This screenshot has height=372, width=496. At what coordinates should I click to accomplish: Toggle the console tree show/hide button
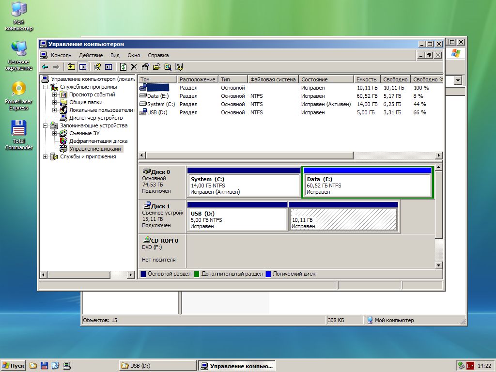[x=82, y=67]
